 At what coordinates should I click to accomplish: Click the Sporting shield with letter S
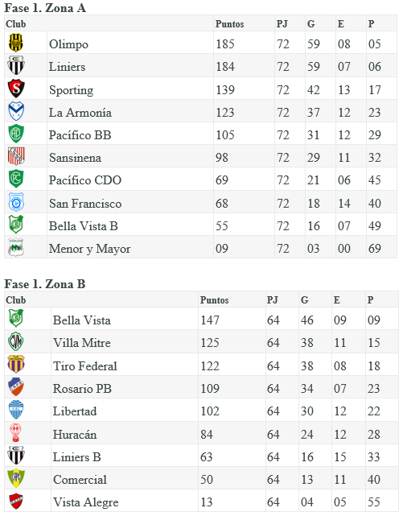coord(16,89)
